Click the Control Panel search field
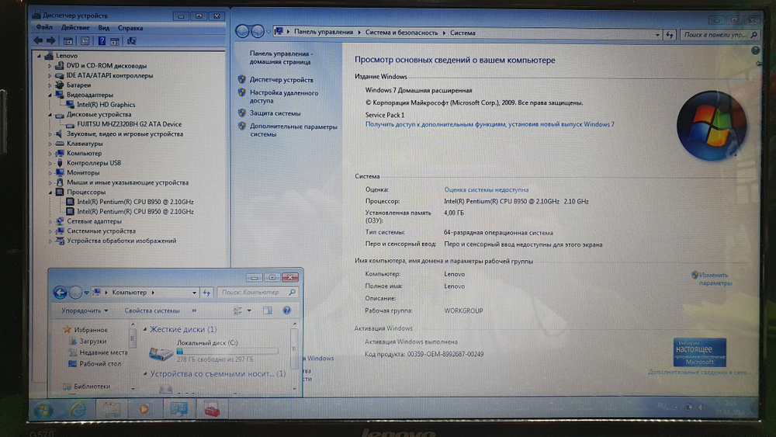Viewport: 776px width, 437px height. [x=719, y=35]
